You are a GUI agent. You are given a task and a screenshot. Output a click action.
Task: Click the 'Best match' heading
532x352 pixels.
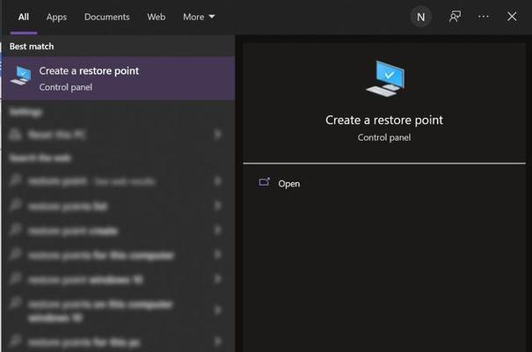click(32, 46)
